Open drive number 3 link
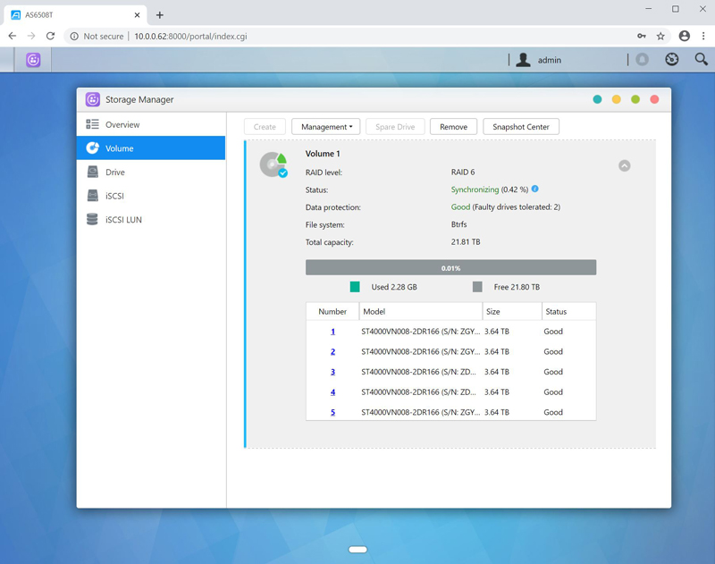715x564 pixels. pos(332,372)
